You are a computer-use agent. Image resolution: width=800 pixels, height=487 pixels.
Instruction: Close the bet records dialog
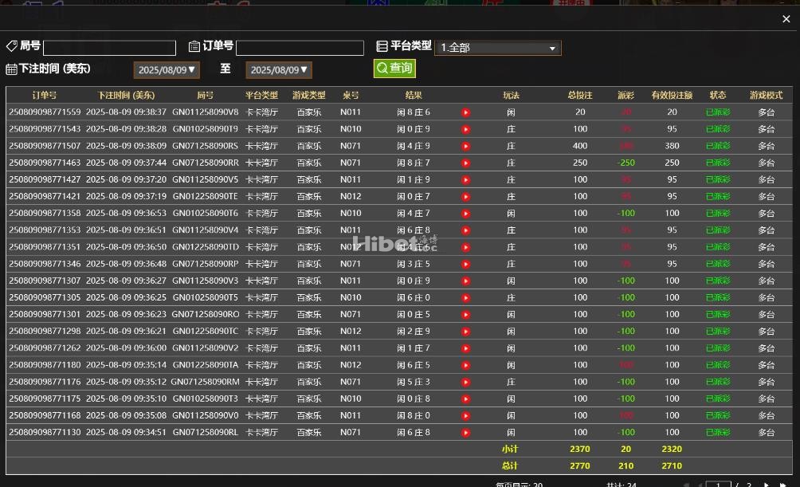(786, 19)
